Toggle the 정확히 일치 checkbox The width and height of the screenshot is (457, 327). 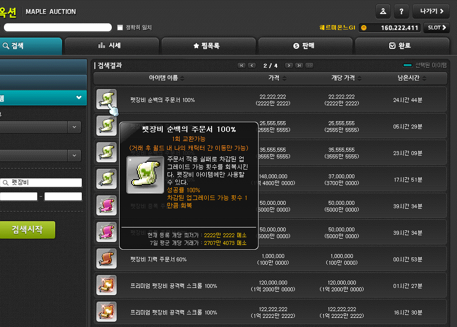[120, 28]
